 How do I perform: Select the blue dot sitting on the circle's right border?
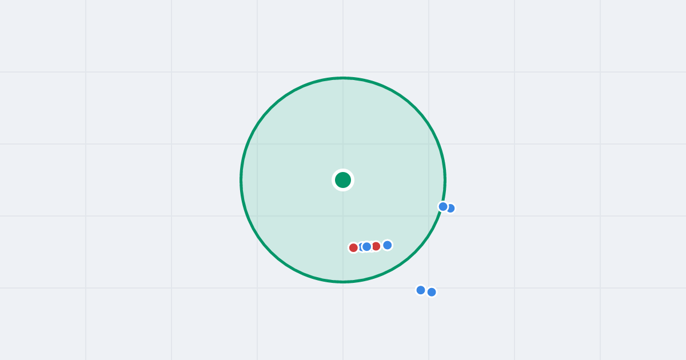[x=443, y=206]
